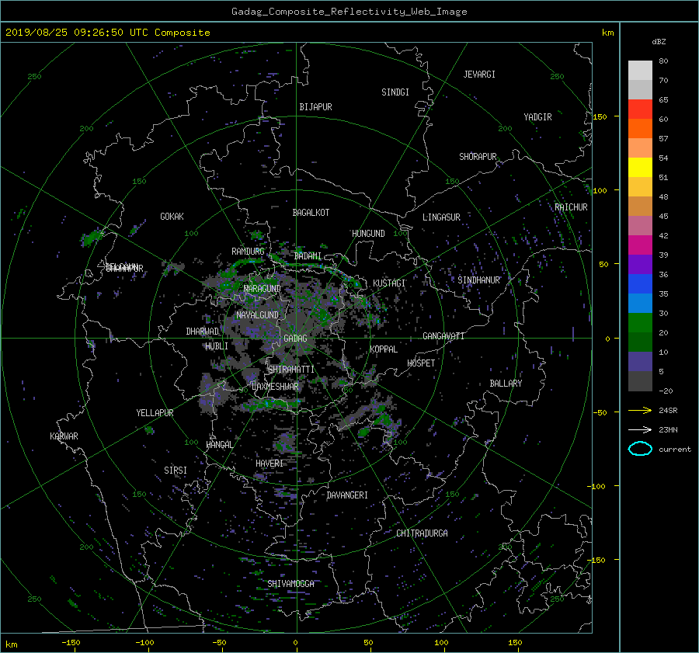Viewport: 699px width, 653px height.
Task: Click the light gray 70-80 dBZ swatch
Action: tap(640, 71)
